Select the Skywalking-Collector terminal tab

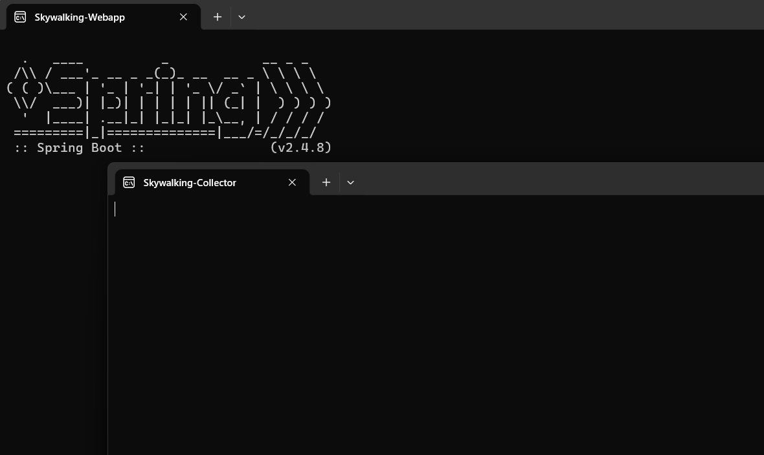pos(212,182)
